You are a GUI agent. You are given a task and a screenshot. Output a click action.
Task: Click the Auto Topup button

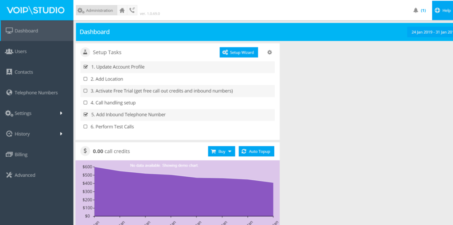(257, 151)
